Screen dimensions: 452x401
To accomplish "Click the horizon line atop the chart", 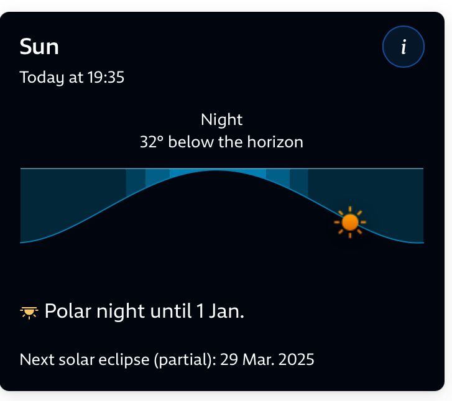I will [222, 168].
